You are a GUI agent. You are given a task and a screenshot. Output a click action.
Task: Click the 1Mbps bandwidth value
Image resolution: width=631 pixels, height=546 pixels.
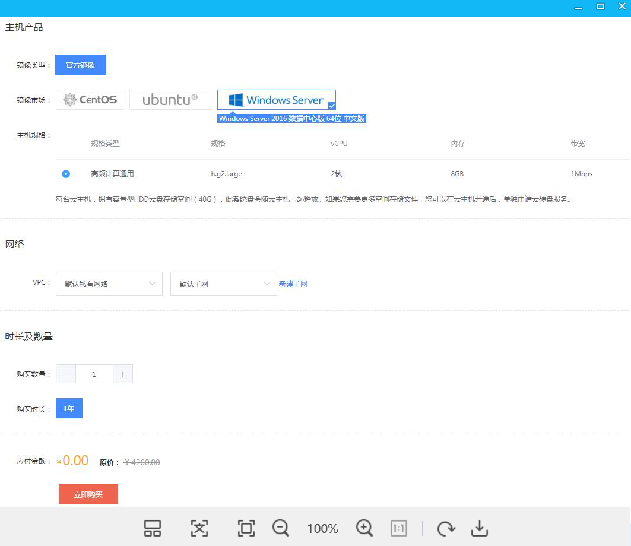[582, 174]
